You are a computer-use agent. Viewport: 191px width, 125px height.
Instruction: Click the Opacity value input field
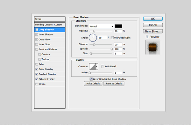click(x=118, y=31)
